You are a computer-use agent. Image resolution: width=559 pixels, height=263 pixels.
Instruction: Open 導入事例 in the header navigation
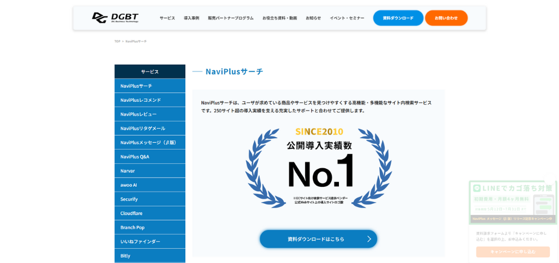click(191, 18)
